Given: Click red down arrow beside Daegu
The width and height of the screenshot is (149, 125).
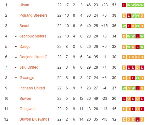Looking at the screenshot, I should pos(16,47).
